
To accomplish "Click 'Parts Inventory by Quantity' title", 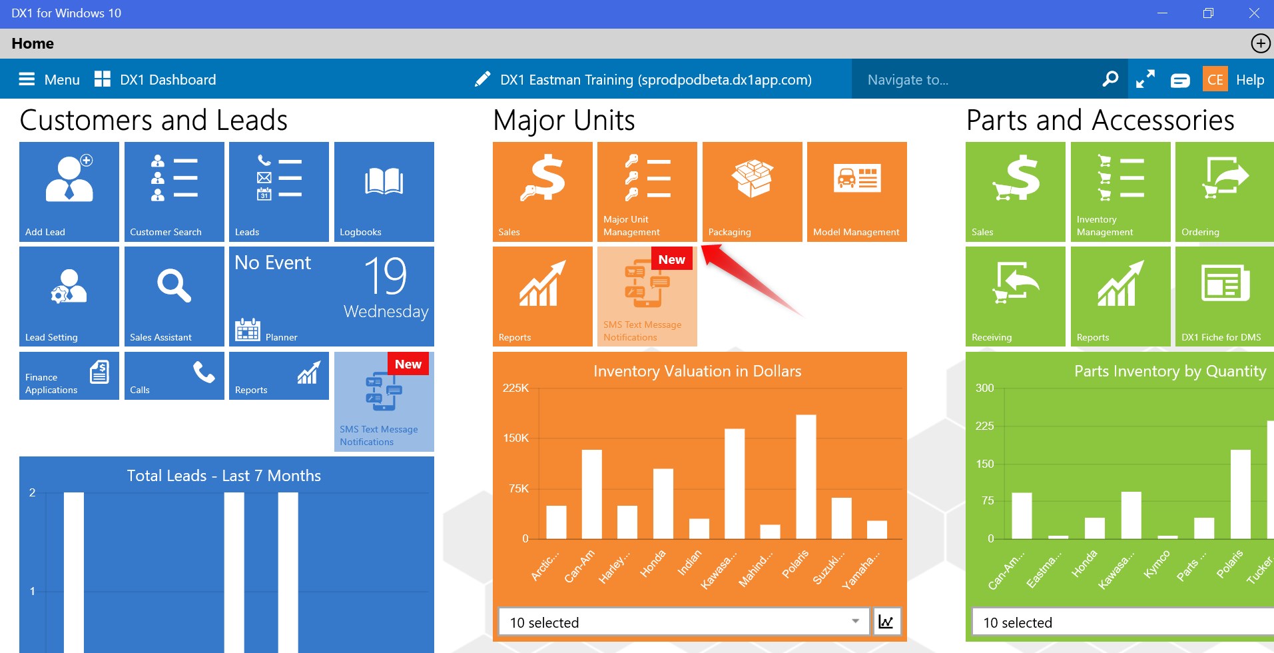I will tap(1170, 371).
